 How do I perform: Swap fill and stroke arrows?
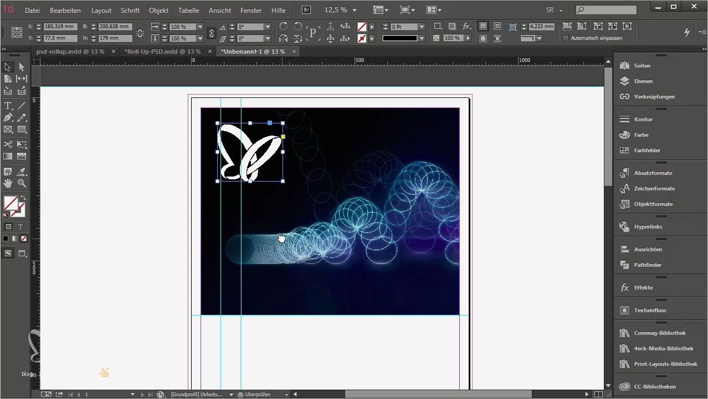[x=23, y=198]
